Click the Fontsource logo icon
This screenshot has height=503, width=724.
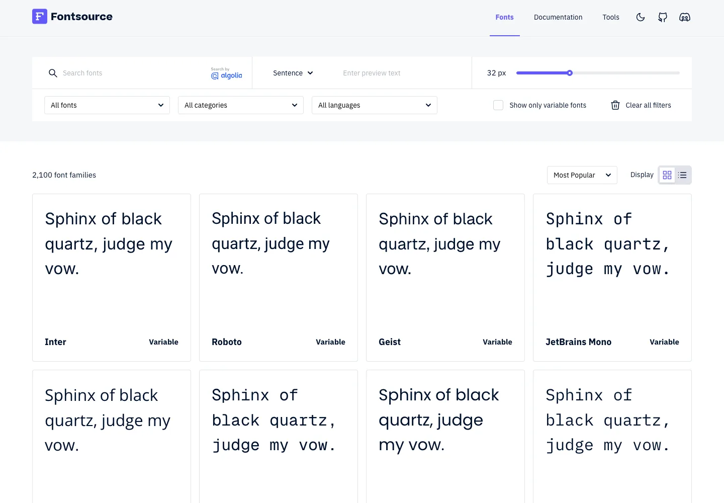click(x=40, y=17)
